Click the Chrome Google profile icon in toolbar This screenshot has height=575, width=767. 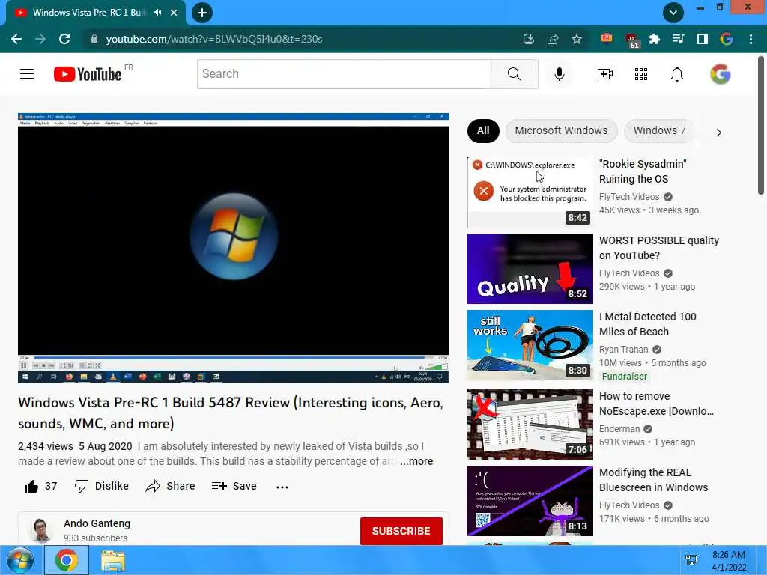(727, 39)
